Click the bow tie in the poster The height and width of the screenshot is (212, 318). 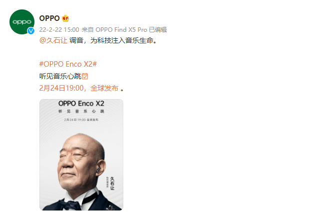[70, 205]
